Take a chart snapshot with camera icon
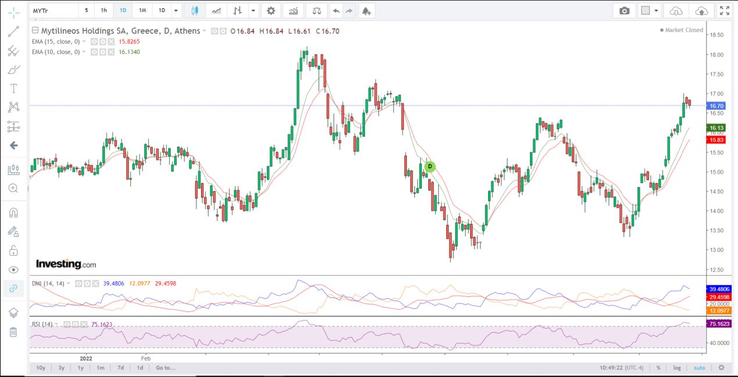Viewport: 738px width, 377px height. coord(624,10)
